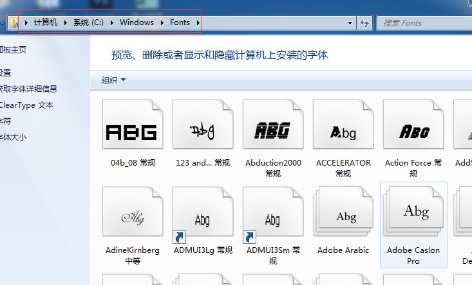Select the Adobe Arabic font family icon
472x285 pixels.
[x=343, y=211]
